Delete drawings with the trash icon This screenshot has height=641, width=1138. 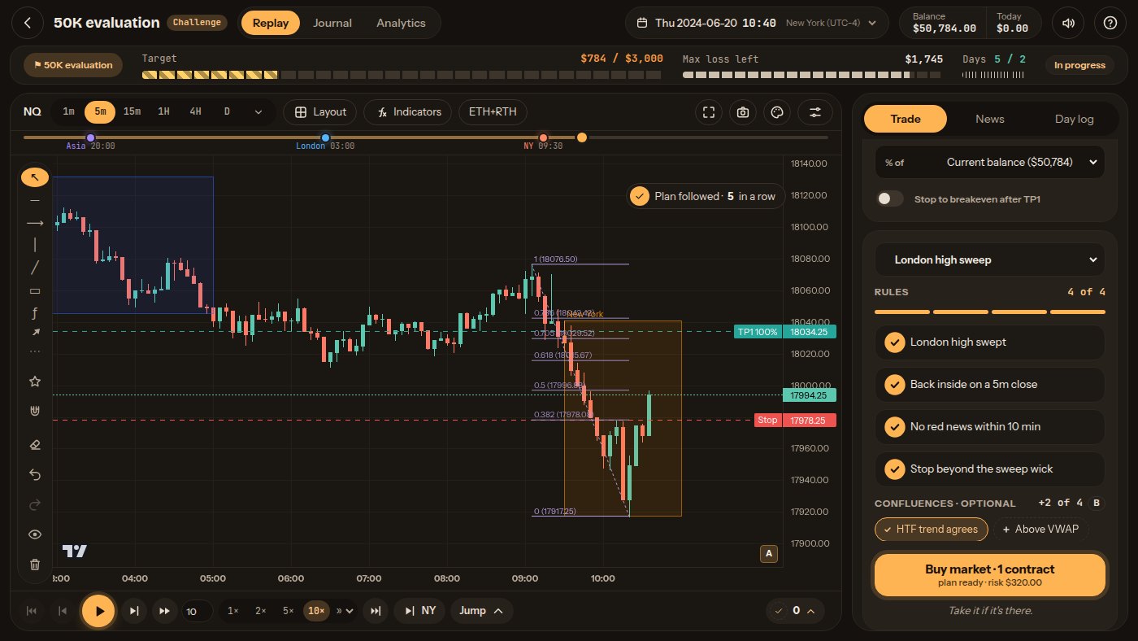(x=34, y=565)
